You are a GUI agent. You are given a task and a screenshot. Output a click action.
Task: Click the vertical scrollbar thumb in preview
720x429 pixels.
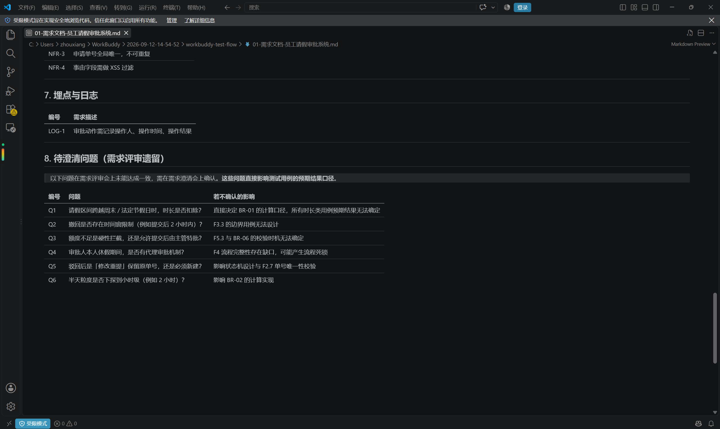tap(715, 328)
